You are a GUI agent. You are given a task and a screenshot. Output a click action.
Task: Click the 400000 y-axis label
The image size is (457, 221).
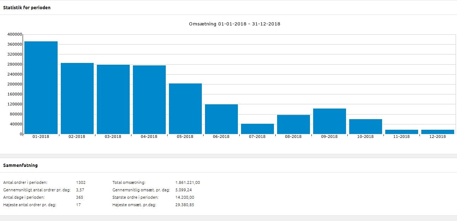[x=15, y=34]
